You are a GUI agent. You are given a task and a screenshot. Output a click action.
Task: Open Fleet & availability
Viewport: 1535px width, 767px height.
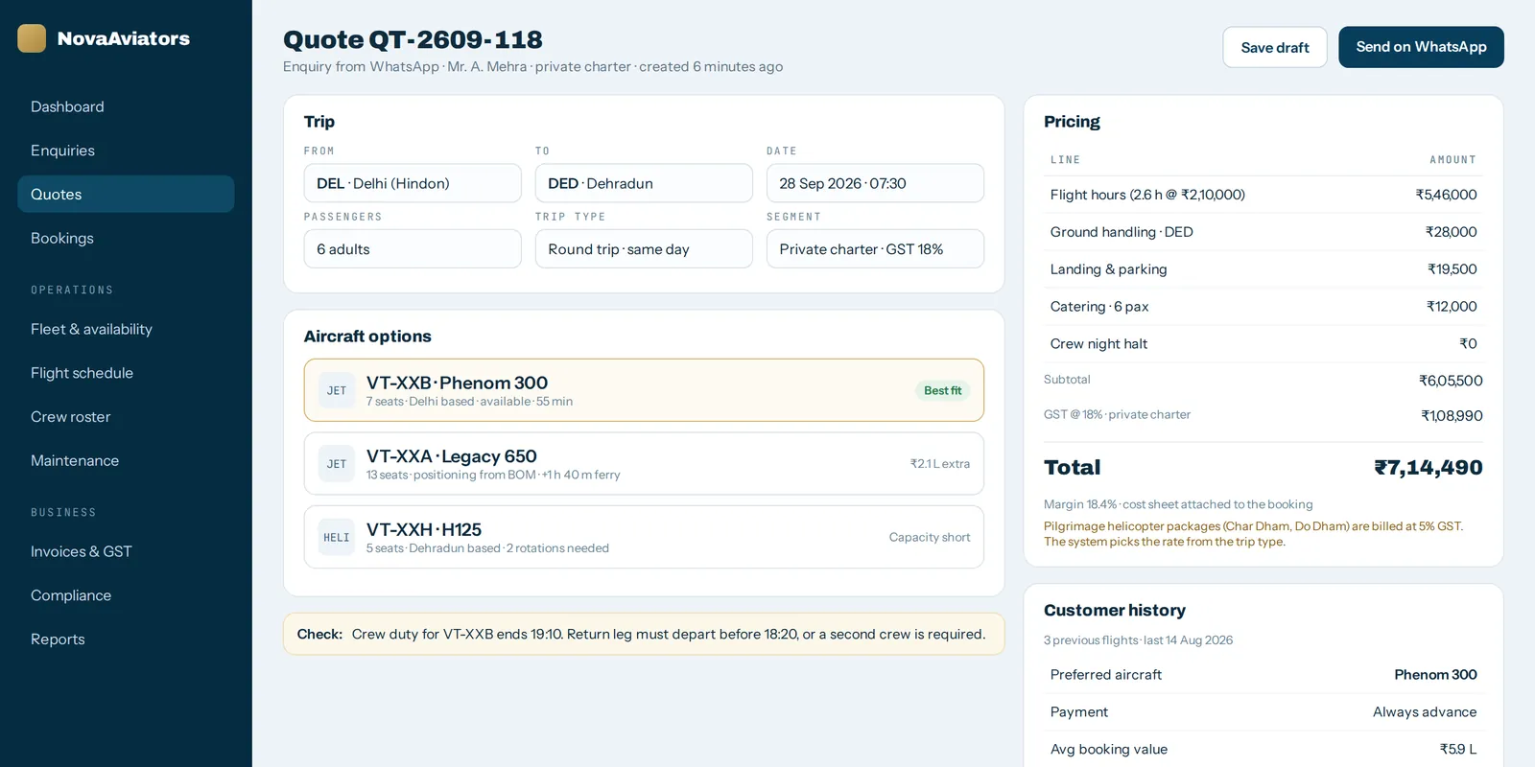(126, 329)
